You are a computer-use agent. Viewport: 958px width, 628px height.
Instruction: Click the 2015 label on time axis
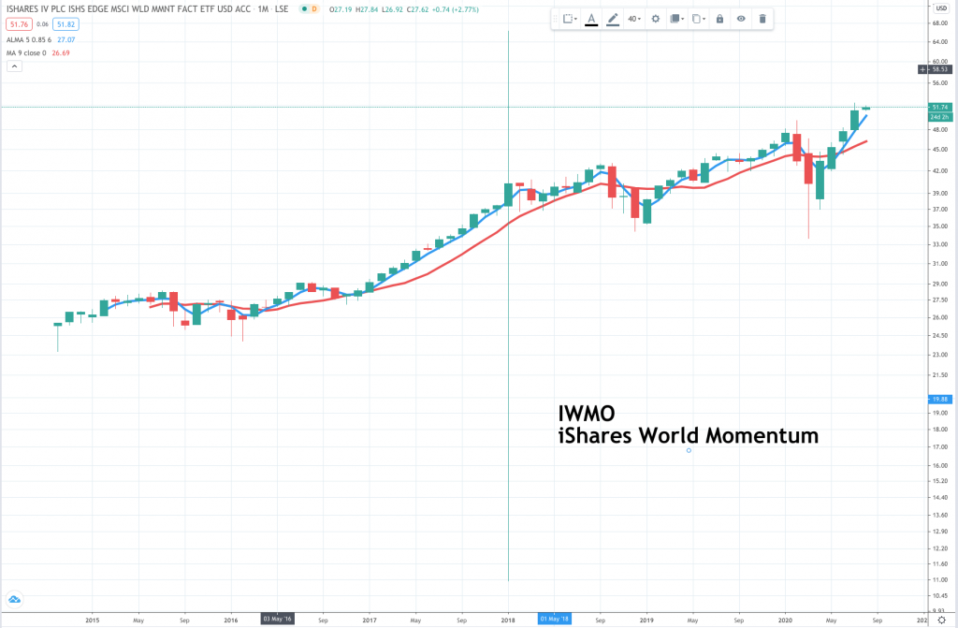93,621
